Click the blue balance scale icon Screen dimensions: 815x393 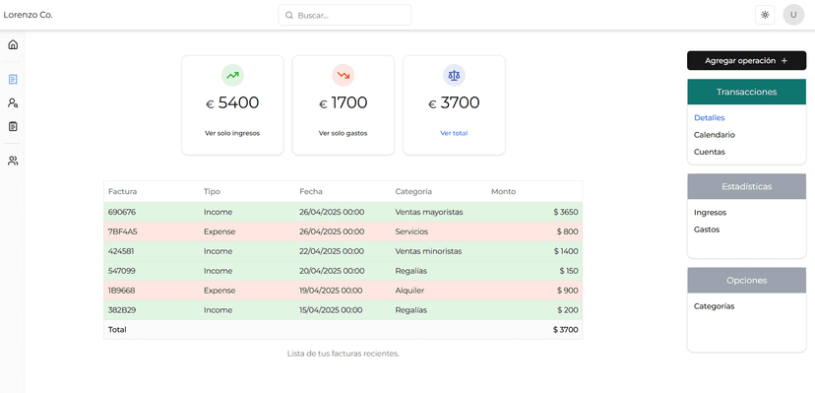pyautogui.click(x=454, y=76)
